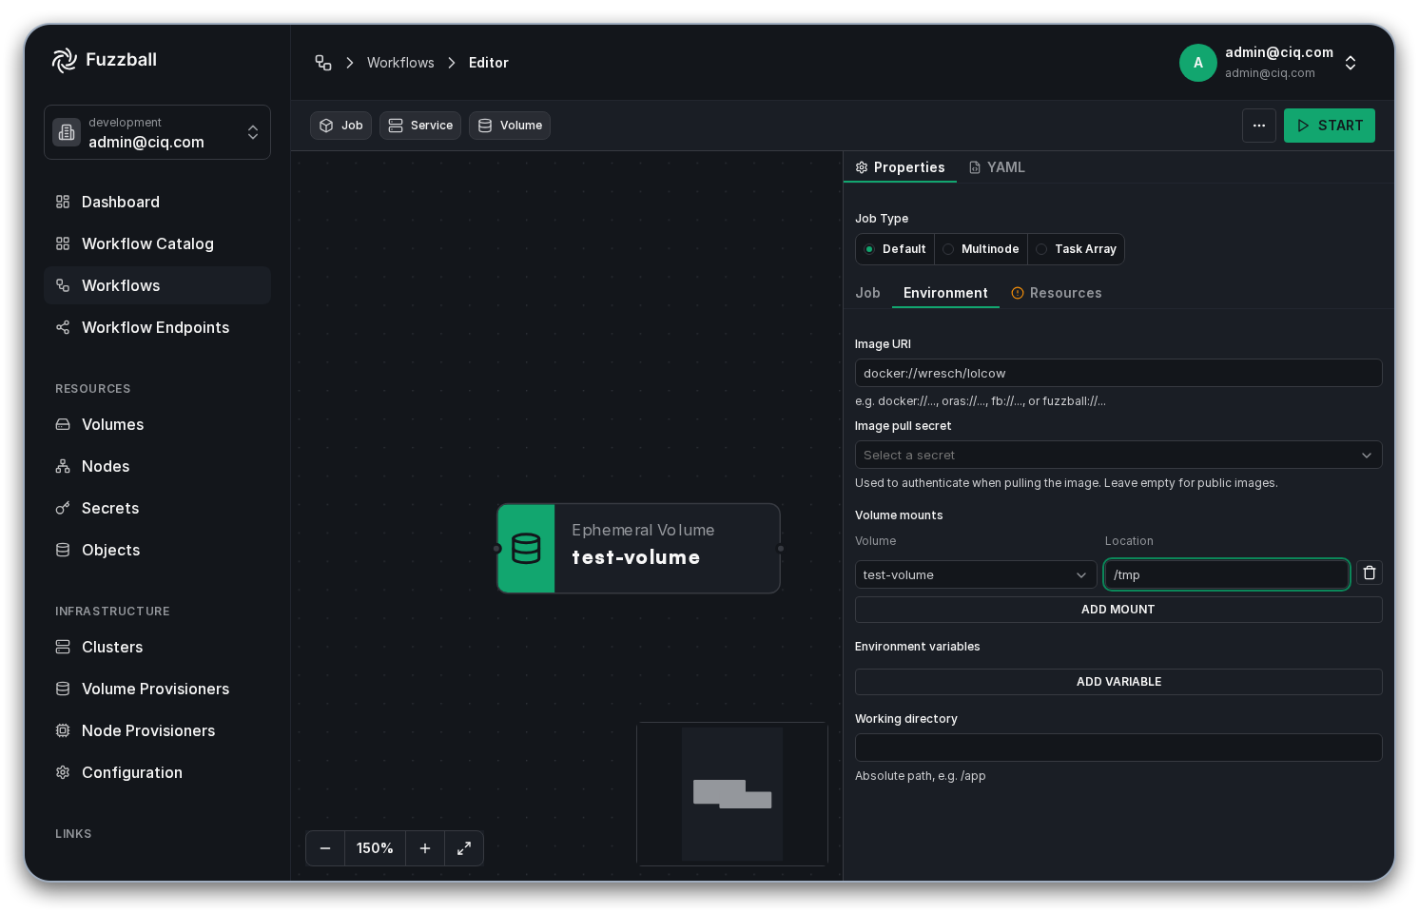Add a Job node from toolbar
The width and height of the screenshot is (1419, 913).
pos(340,126)
